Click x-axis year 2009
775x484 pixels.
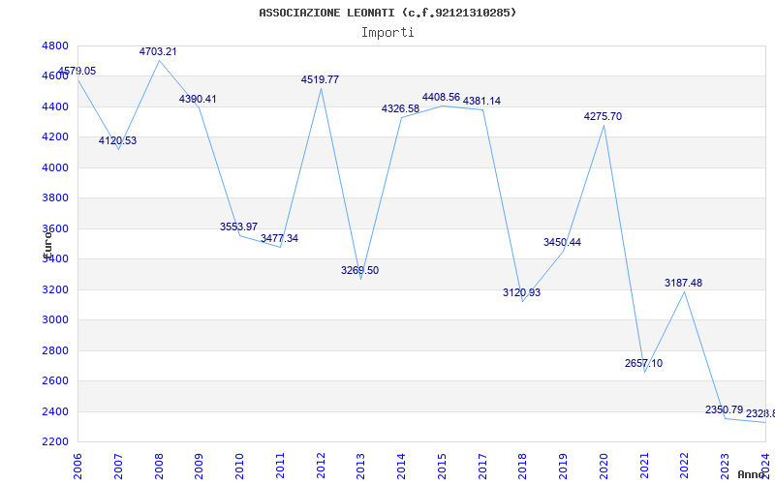[x=200, y=467]
